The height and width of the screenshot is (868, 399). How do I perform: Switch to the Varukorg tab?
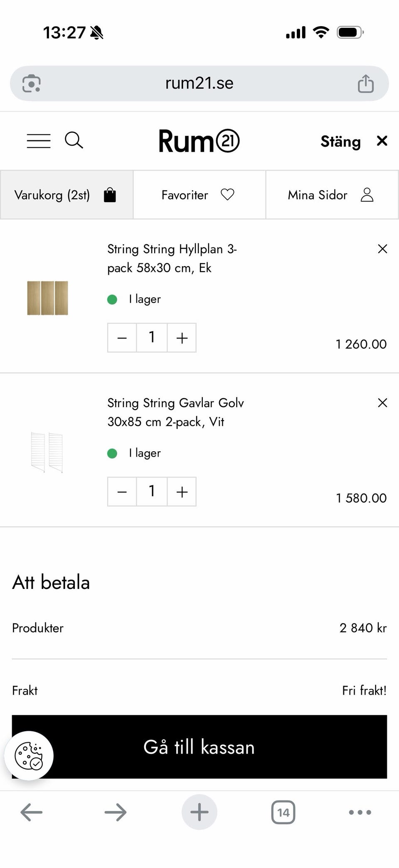tap(66, 195)
